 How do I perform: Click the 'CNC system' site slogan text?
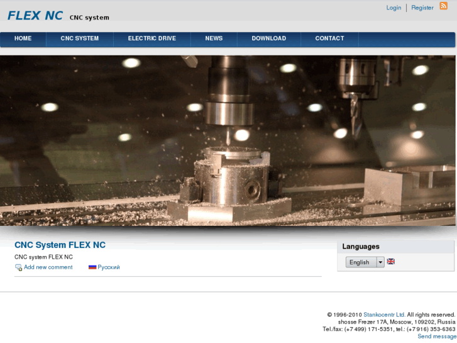(x=89, y=18)
